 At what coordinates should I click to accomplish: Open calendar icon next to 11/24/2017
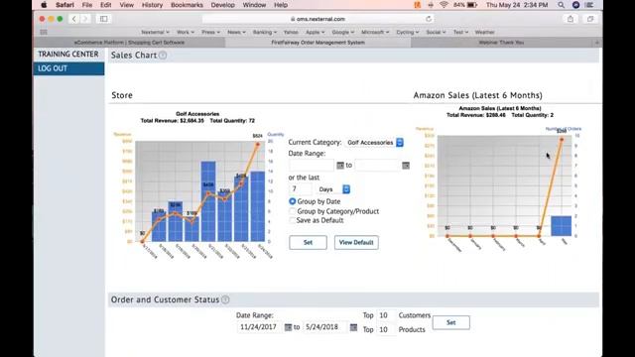tap(288, 327)
